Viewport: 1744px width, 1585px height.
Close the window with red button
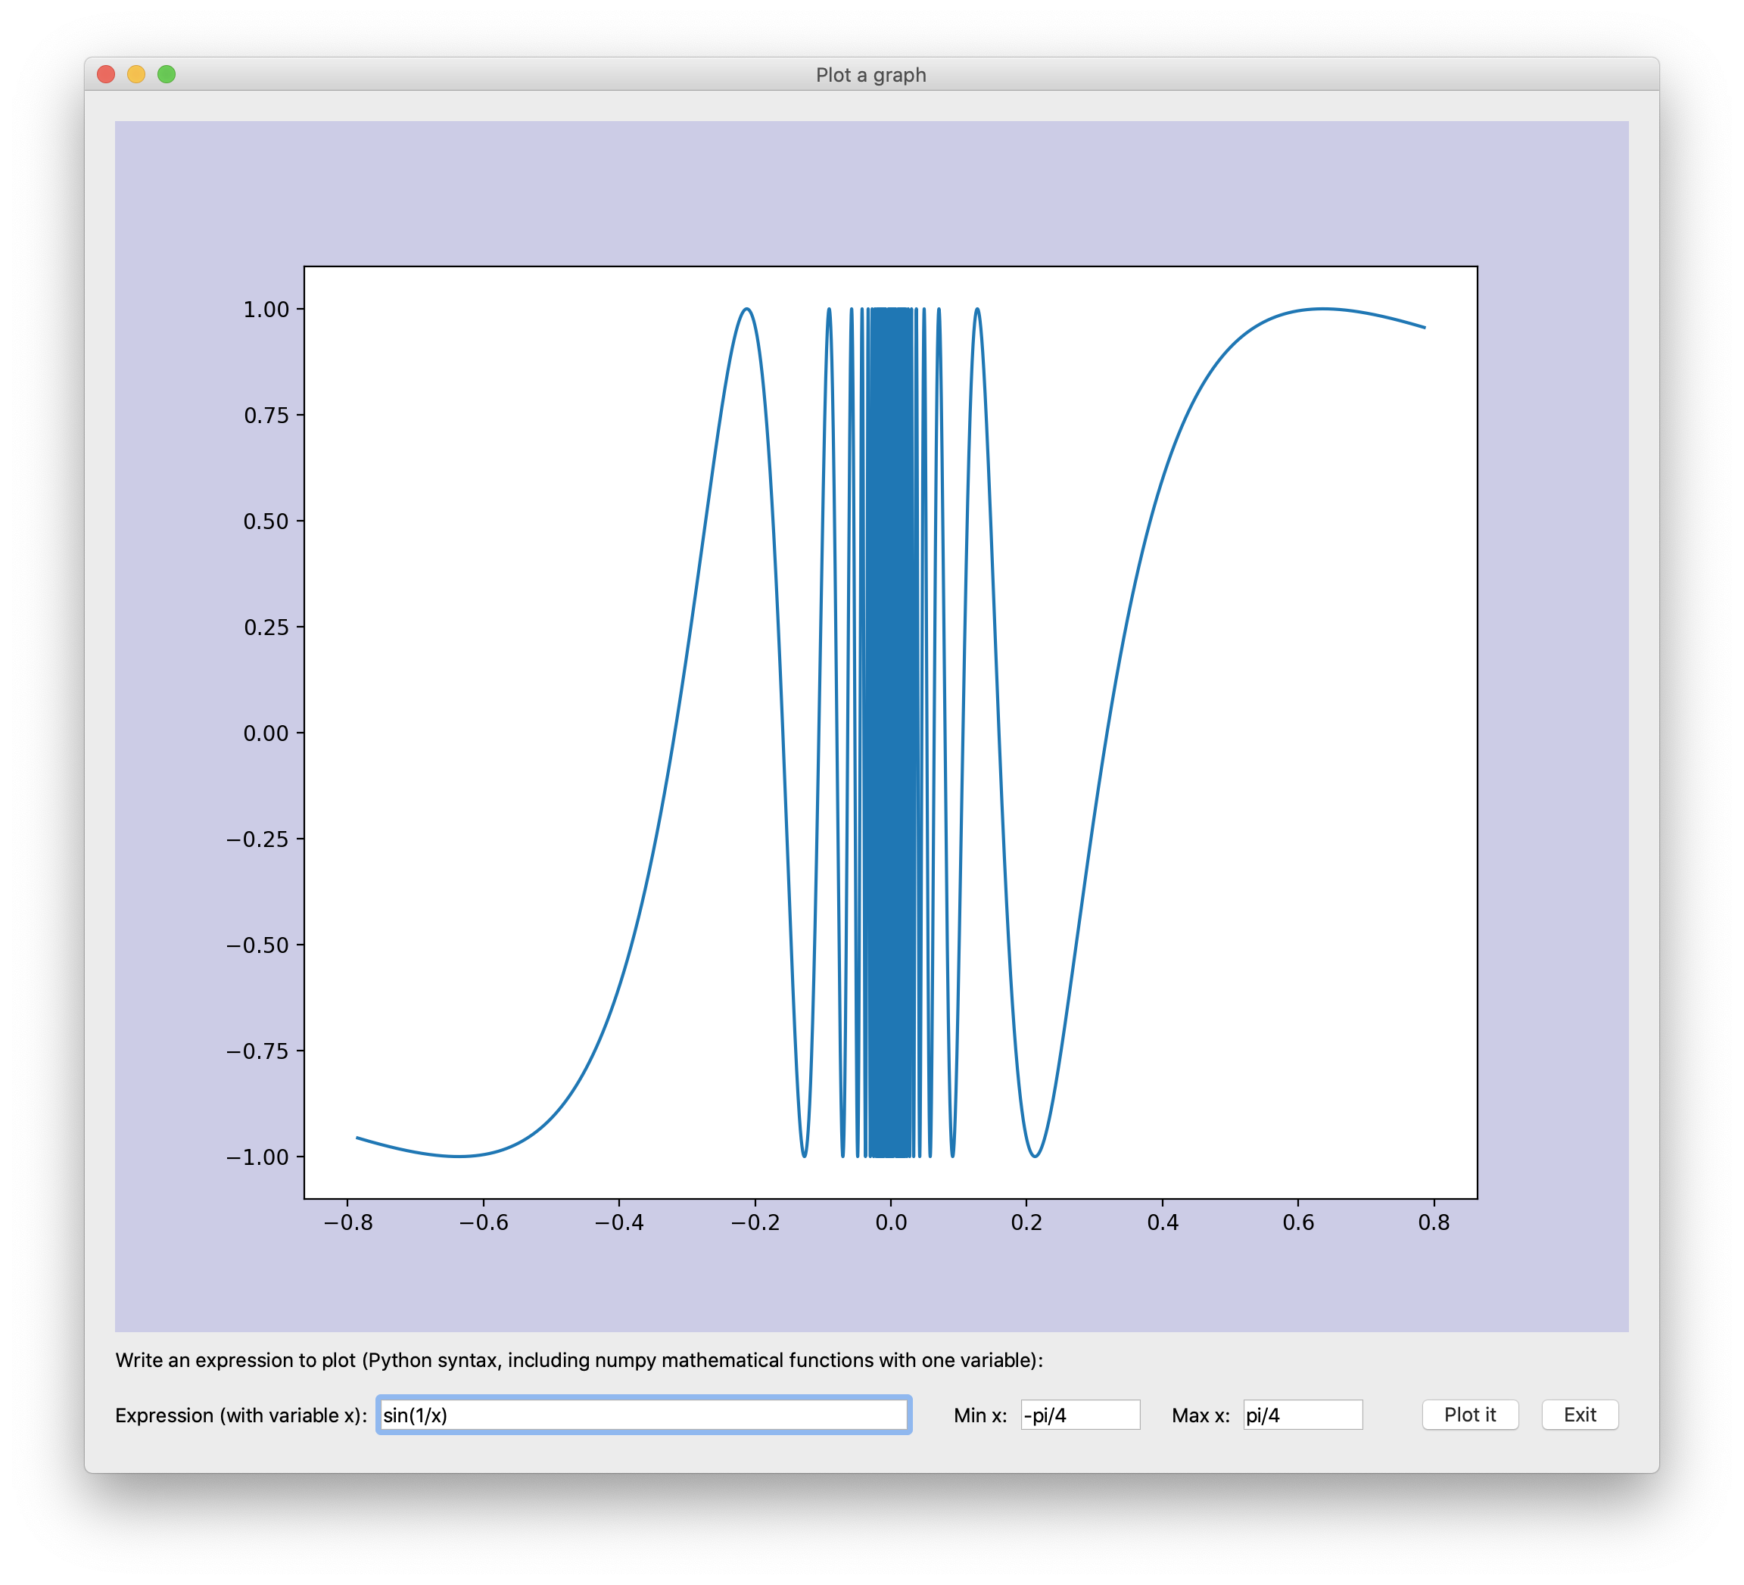pos(107,74)
